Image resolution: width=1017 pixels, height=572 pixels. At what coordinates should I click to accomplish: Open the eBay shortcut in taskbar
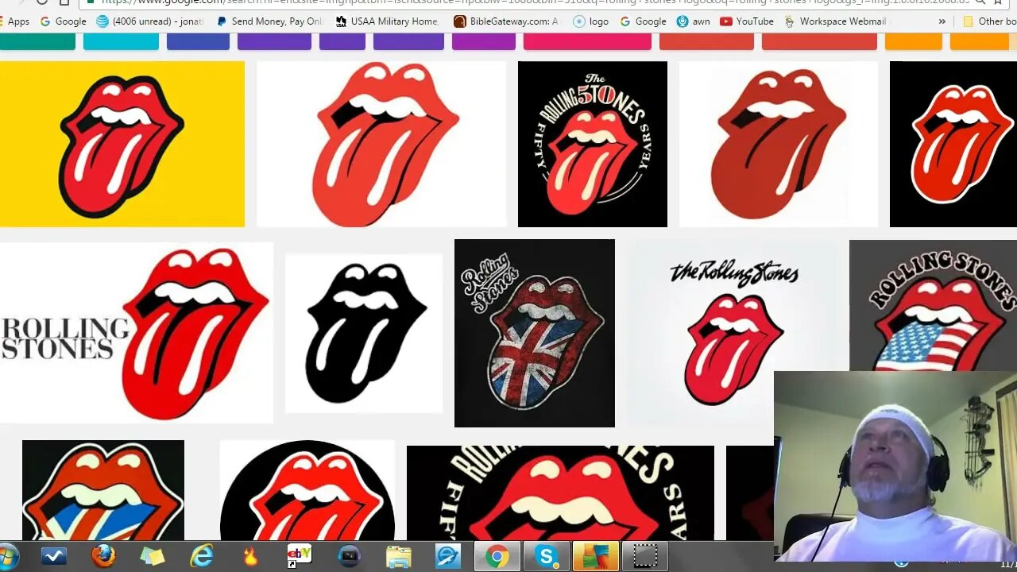(300, 557)
